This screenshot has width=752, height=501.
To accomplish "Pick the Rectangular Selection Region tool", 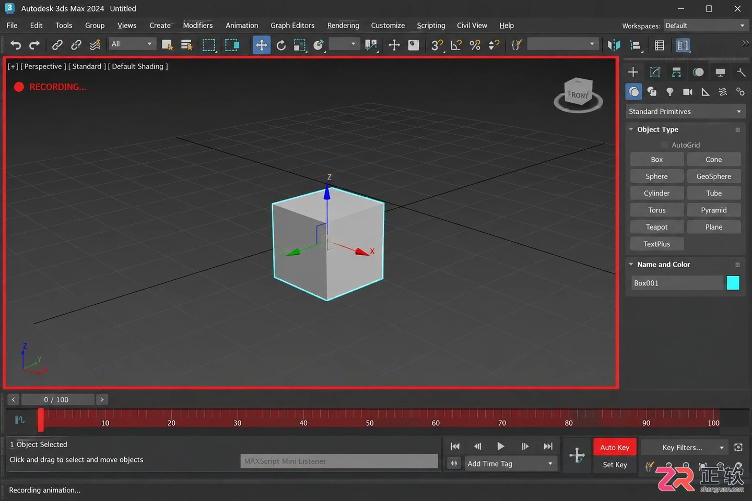I will coord(209,45).
